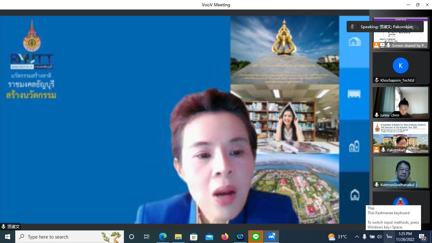432x243 pixels.
Task: Click the 'Type here to search' box
Action: click(70, 237)
